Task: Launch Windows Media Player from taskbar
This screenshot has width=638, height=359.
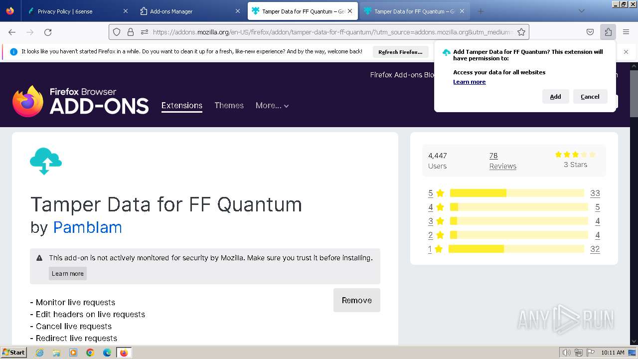Action: tap(73, 353)
